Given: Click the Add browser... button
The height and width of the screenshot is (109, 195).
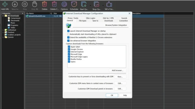Looking at the screenshot, I should [118, 70].
